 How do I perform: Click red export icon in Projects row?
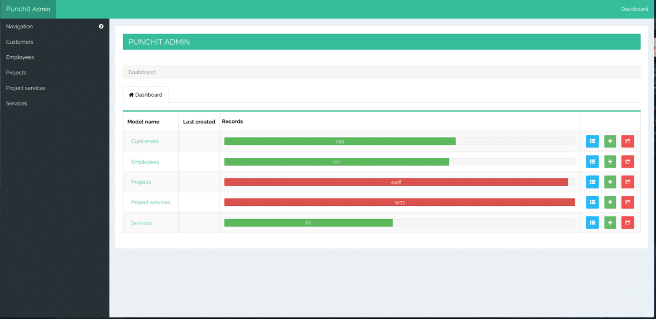628,182
